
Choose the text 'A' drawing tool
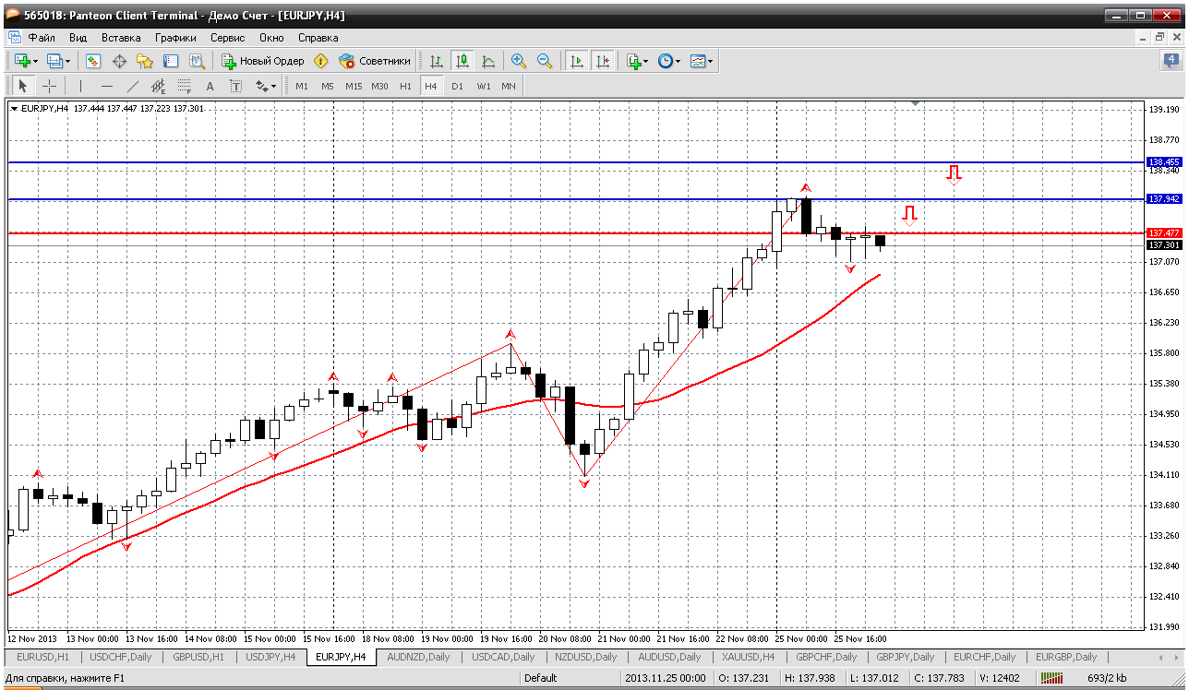tap(210, 86)
